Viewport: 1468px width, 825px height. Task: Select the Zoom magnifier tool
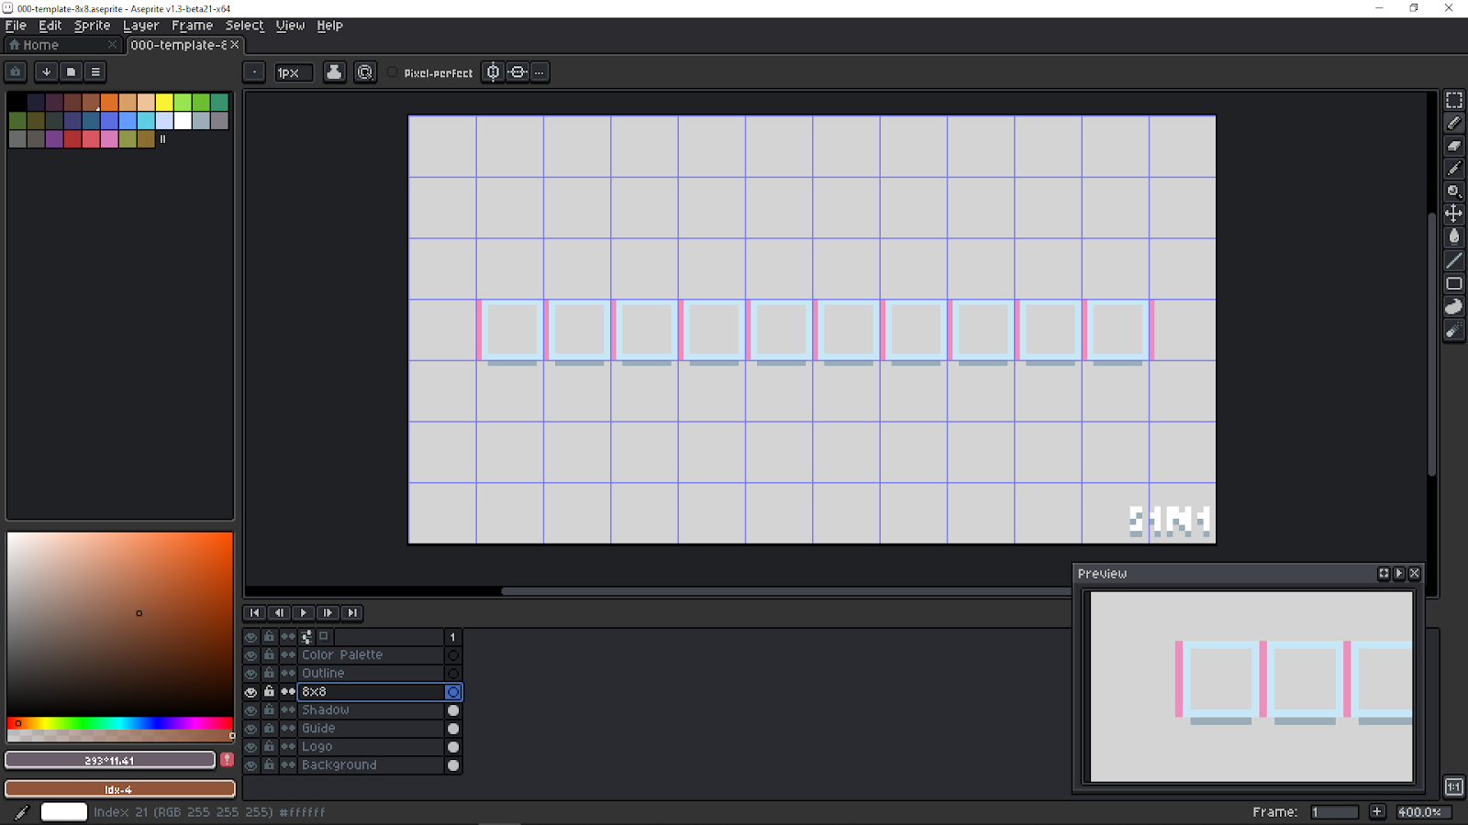1454,192
